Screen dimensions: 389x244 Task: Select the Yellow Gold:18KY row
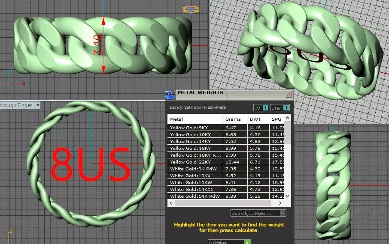226,148
